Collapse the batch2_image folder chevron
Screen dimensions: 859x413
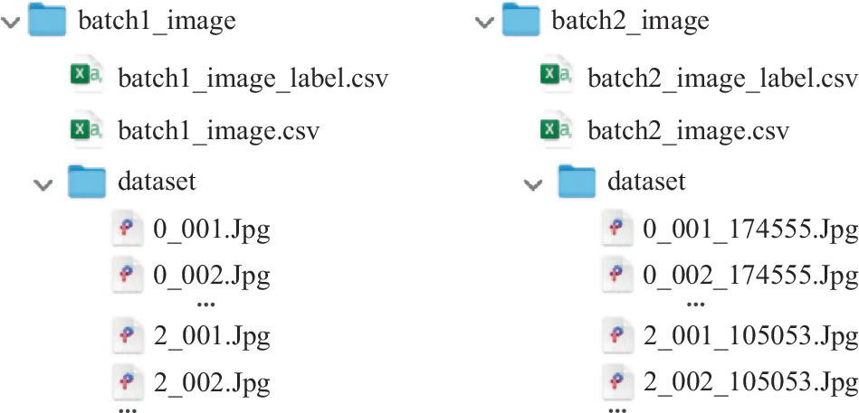click(x=482, y=22)
